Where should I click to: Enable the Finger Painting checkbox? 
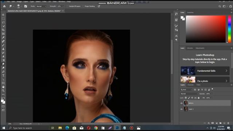tap(83, 7)
